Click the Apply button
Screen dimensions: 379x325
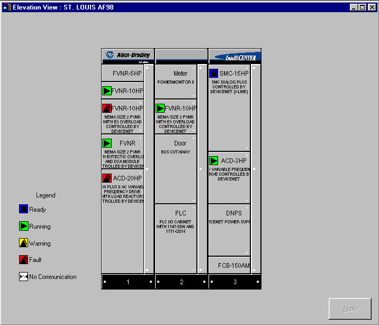(350, 309)
